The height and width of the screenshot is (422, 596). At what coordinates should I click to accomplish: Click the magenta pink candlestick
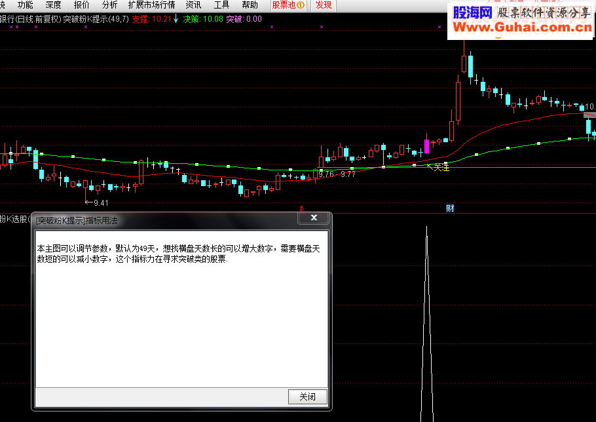point(426,145)
